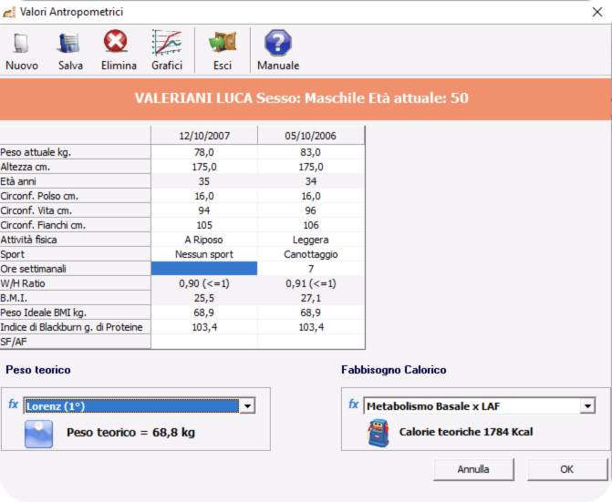The width and height of the screenshot is (612, 502).
Task: Click the Nuovo toolbar icon
Action: click(x=22, y=43)
